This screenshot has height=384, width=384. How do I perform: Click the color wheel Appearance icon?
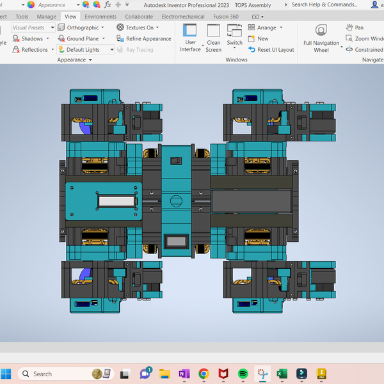(31, 4)
